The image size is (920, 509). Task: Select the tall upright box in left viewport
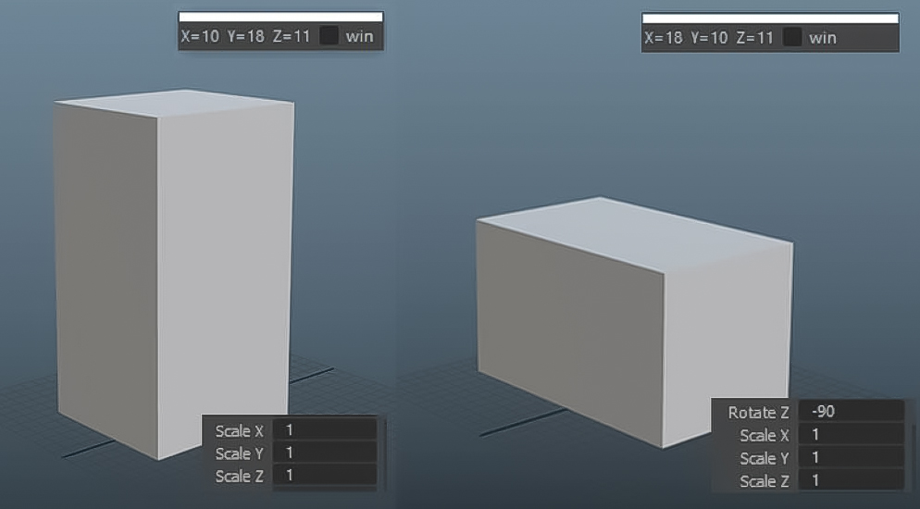[x=176, y=278]
